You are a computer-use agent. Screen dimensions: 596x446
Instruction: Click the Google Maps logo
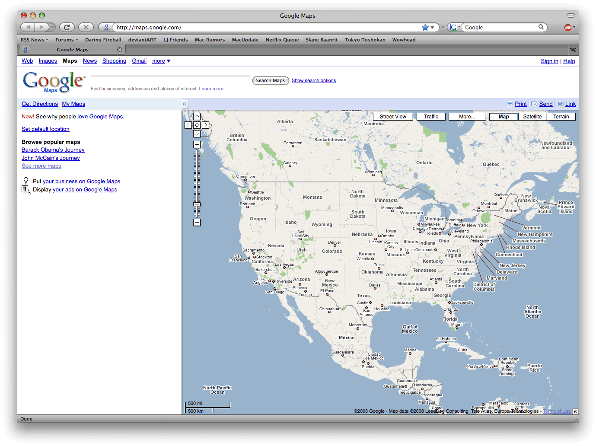(x=54, y=82)
